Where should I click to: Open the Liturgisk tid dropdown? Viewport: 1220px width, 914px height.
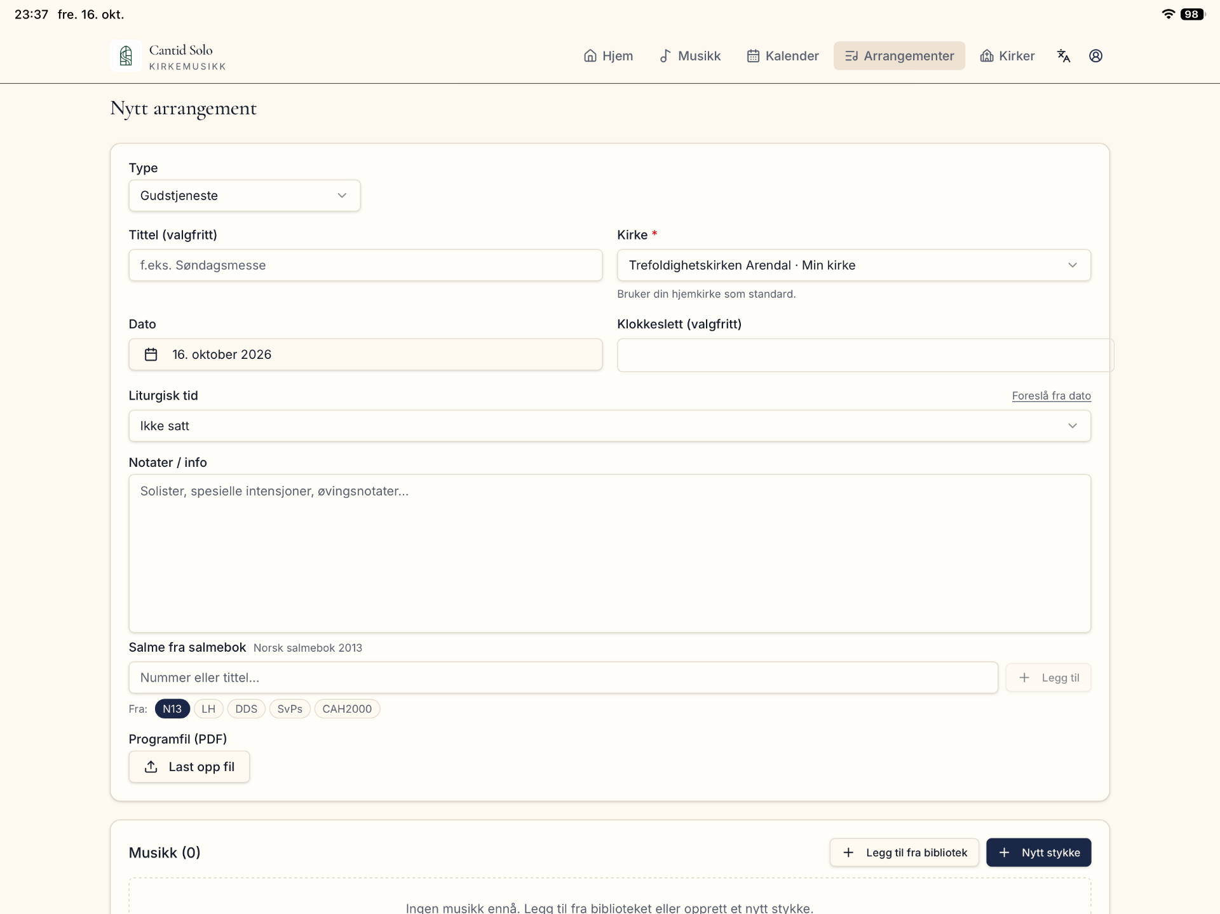point(610,426)
